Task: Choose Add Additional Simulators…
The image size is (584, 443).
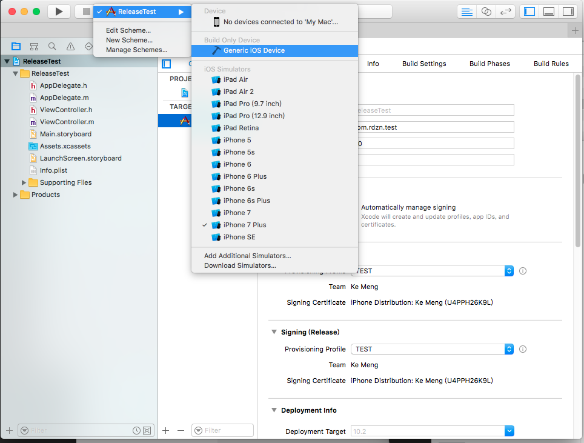Action: [x=274, y=256]
